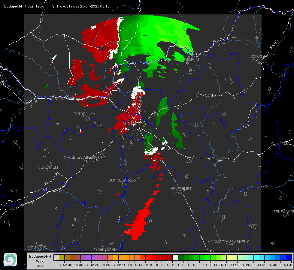Viewport: 294px width, 270px height.
Task: Click the '42' legend value
Action: coord(291,265)
